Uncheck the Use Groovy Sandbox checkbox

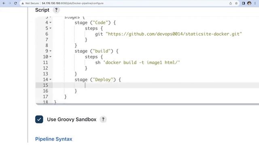click(39, 119)
